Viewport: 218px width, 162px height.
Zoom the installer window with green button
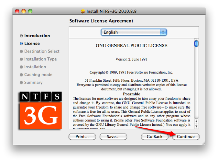pyautogui.click(x=30, y=11)
